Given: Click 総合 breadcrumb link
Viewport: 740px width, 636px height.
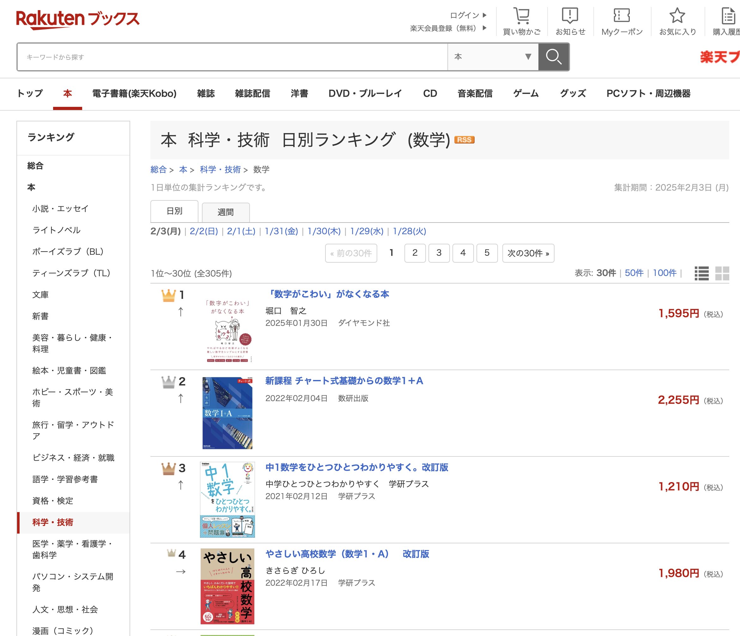Looking at the screenshot, I should (x=159, y=169).
